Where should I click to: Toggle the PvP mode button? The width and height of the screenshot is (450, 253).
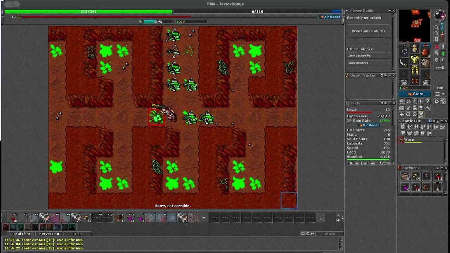pos(440,67)
